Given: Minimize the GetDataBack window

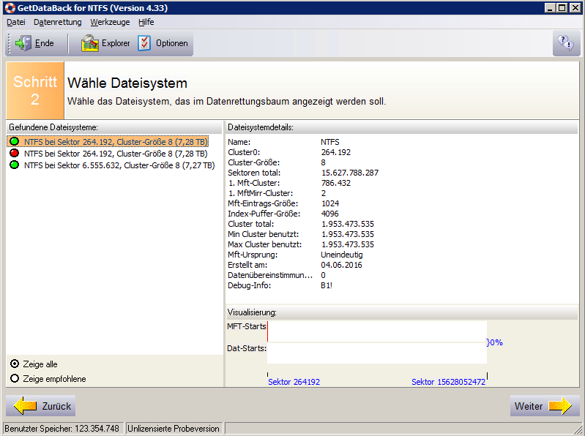Looking at the screenshot, I should [550, 7].
